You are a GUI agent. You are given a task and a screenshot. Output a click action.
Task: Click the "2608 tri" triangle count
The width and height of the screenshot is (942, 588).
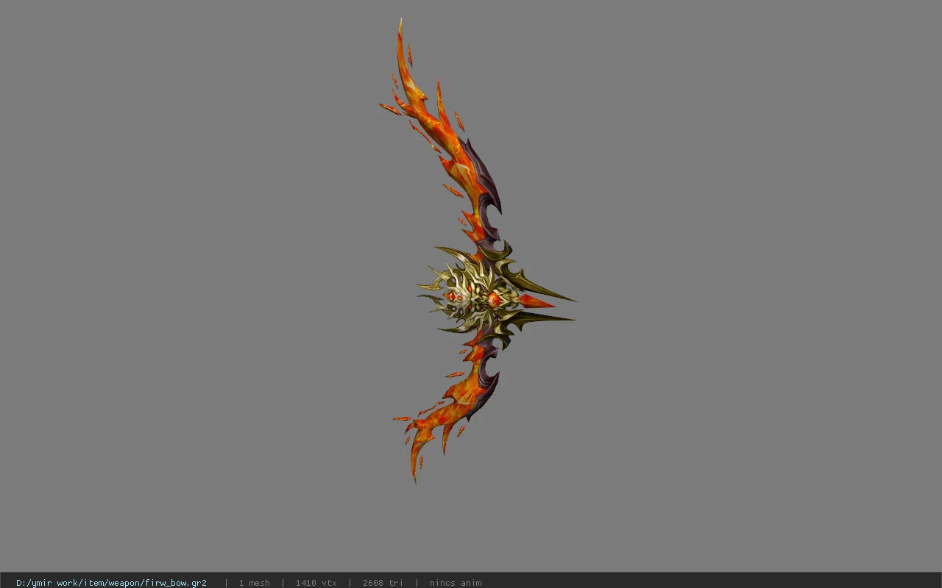(383, 583)
